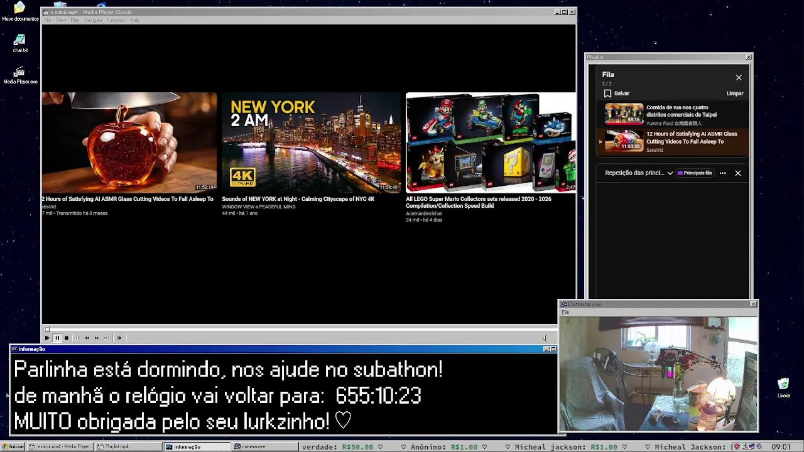Open the three-dot more options in Playlist panel

point(722,173)
